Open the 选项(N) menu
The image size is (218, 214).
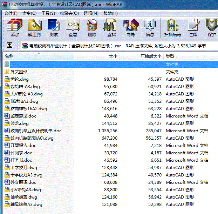pyautogui.click(x=91, y=13)
